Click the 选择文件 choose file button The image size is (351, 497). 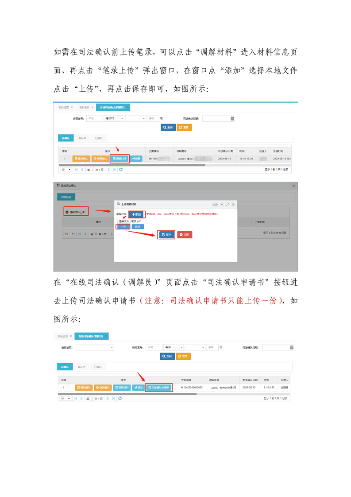pyautogui.click(x=124, y=221)
